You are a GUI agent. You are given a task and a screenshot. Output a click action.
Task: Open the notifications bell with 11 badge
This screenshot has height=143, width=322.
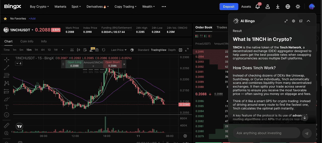(x=258, y=7)
